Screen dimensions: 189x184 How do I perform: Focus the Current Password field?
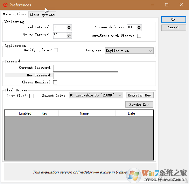(x=86, y=68)
